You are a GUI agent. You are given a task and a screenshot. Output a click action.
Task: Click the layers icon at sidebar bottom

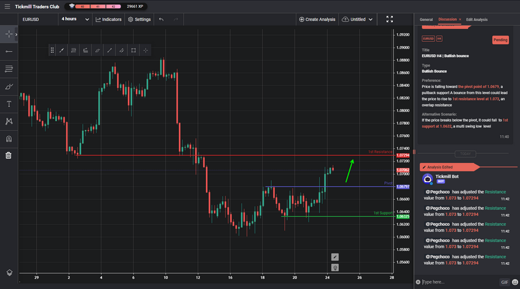click(9, 272)
